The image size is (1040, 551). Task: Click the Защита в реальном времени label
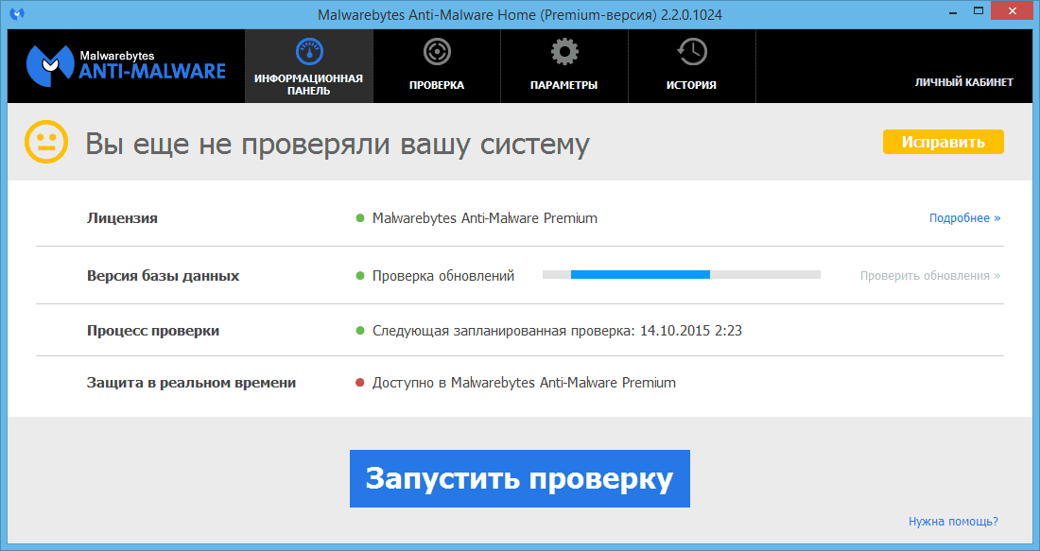[x=191, y=383]
